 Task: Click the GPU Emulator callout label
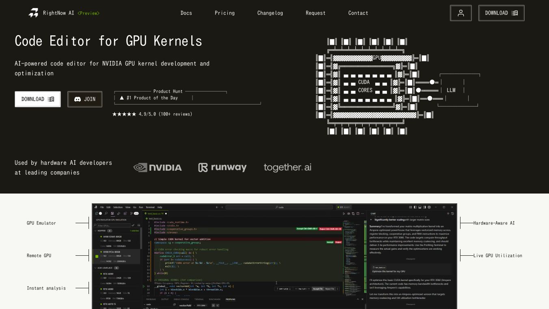point(41,223)
